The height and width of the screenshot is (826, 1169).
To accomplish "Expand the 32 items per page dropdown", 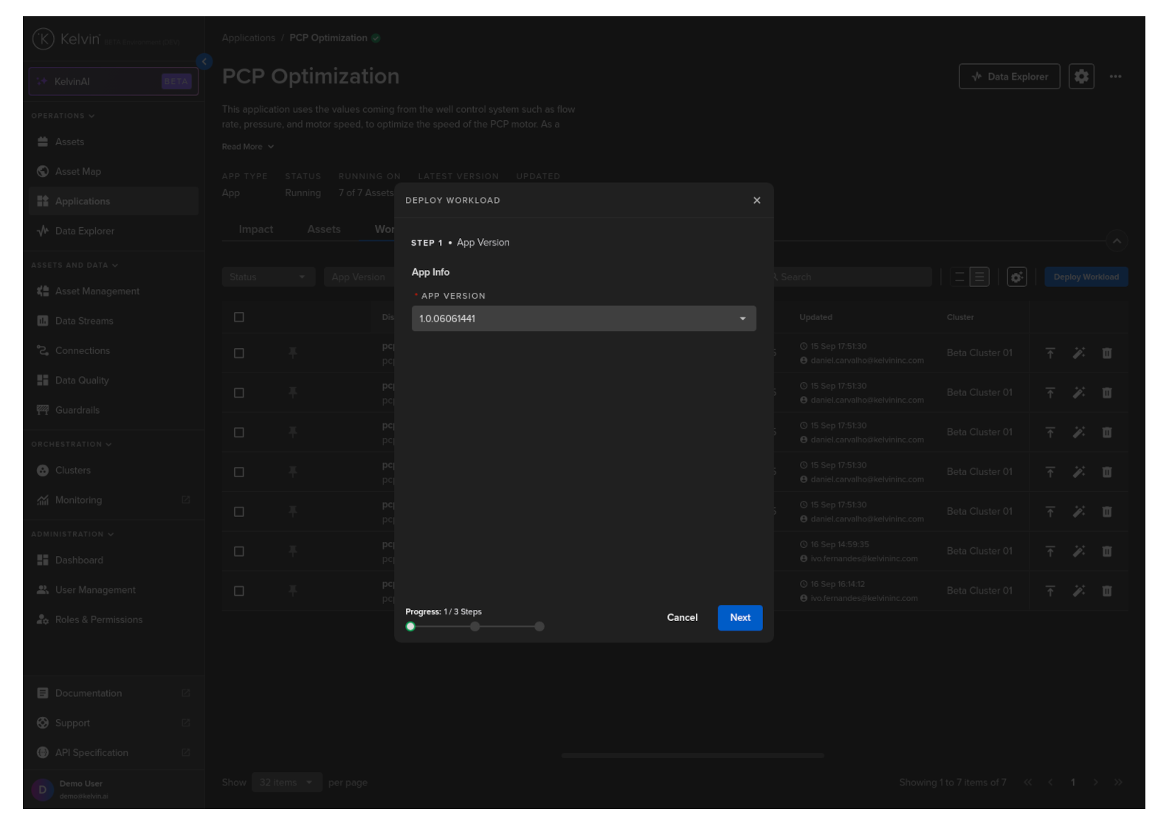I will pos(286,782).
